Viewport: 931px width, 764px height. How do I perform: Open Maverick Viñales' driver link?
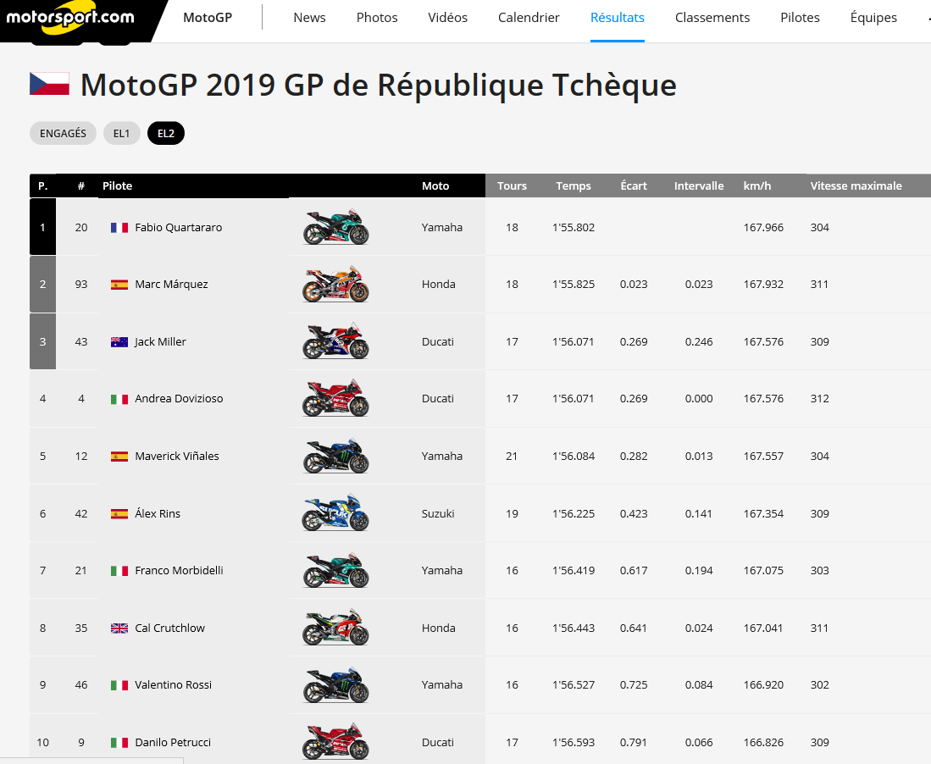[x=176, y=456]
